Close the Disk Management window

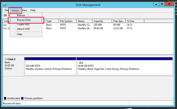pos(169,4)
